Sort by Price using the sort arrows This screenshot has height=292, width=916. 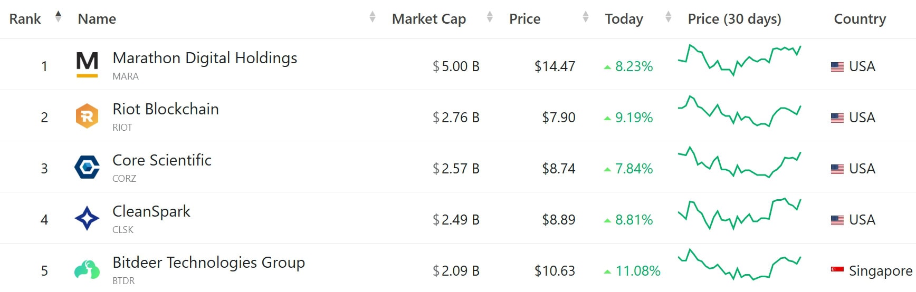click(x=585, y=17)
